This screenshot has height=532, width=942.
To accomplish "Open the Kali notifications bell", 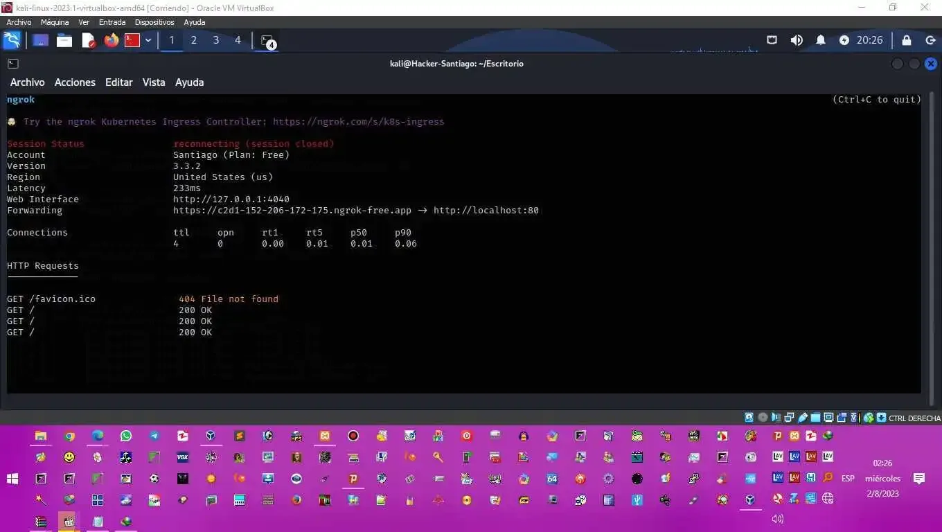I will tap(821, 40).
